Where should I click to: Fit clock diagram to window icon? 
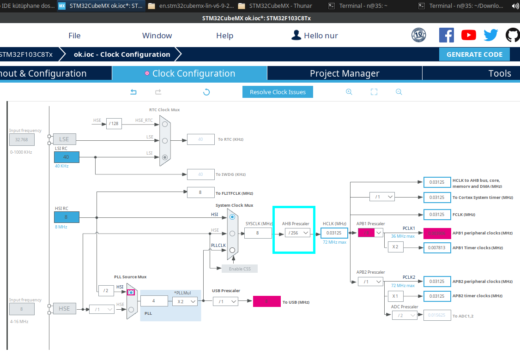[374, 92]
